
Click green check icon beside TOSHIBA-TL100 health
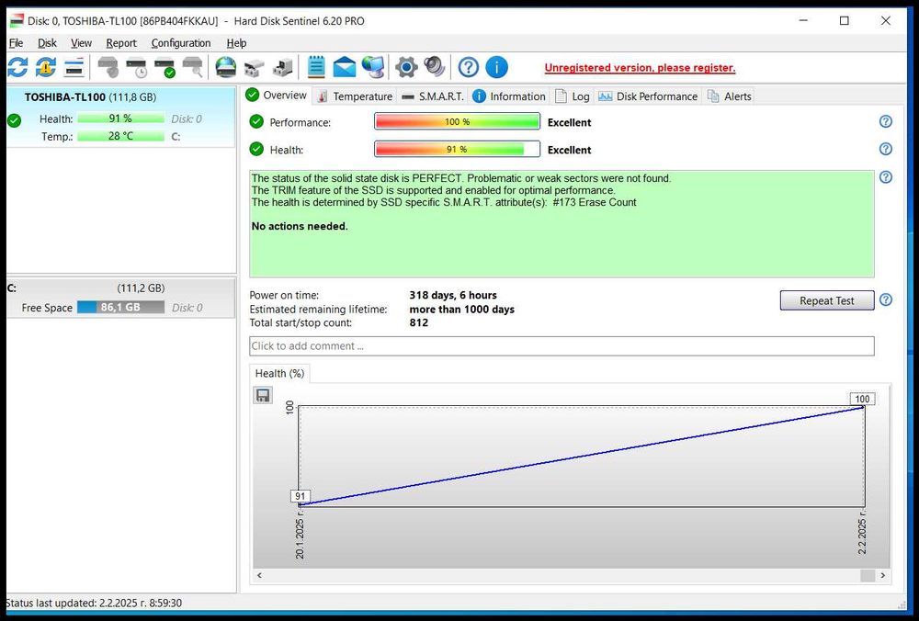click(x=14, y=120)
